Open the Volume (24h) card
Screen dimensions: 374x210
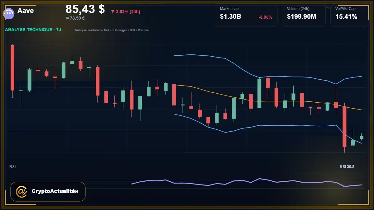pyautogui.click(x=304, y=15)
